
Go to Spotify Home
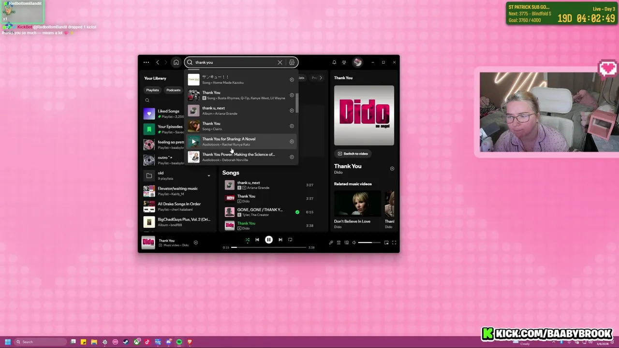pyautogui.click(x=176, y=62)
